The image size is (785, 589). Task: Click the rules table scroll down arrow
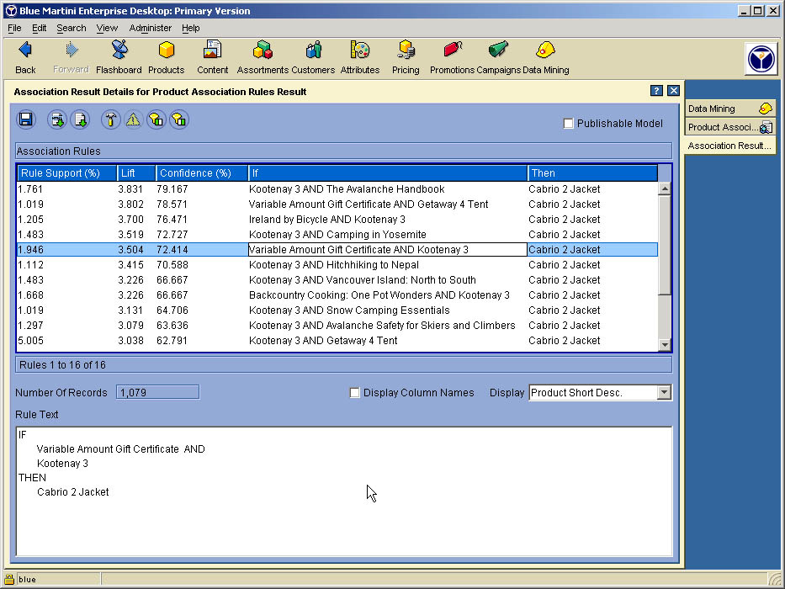[665, 344]
